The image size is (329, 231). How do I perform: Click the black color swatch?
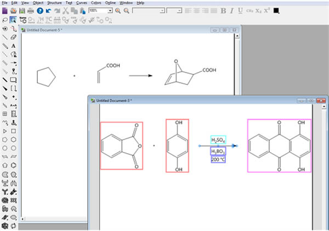276,10
